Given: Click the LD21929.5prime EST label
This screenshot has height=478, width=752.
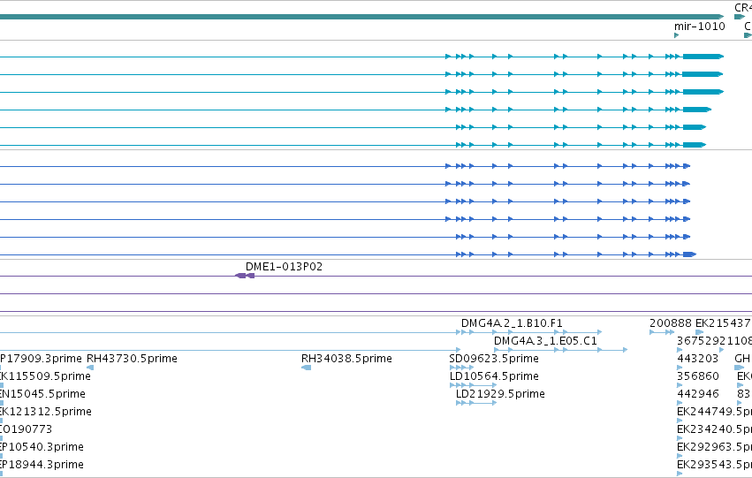Looking at the screenshot, I should tap(500, 394).
